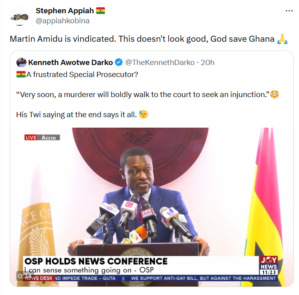This screenshot has height=295, width=299.
Task: Click the Kenneth Awotwe Darko name
Action: tap(71, 63)
